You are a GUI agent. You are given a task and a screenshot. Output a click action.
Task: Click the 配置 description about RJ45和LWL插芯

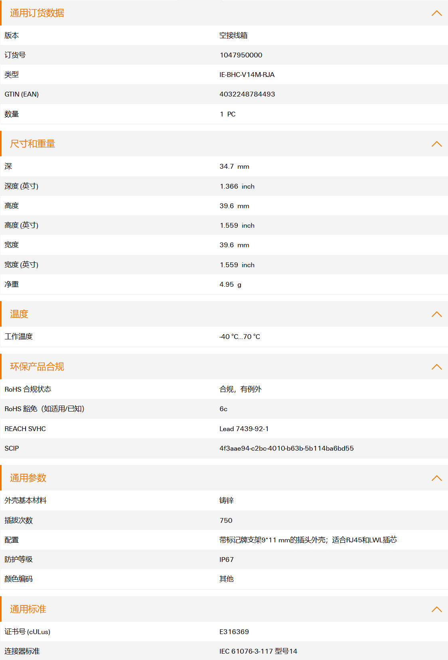click(x=308, y=540)
